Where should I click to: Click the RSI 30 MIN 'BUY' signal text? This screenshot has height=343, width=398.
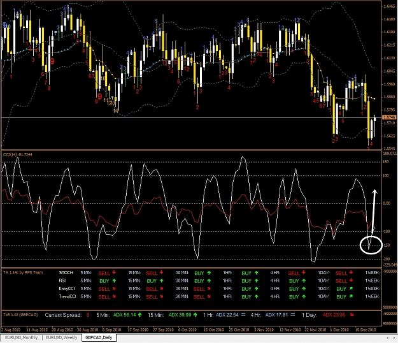coord(199,281)
